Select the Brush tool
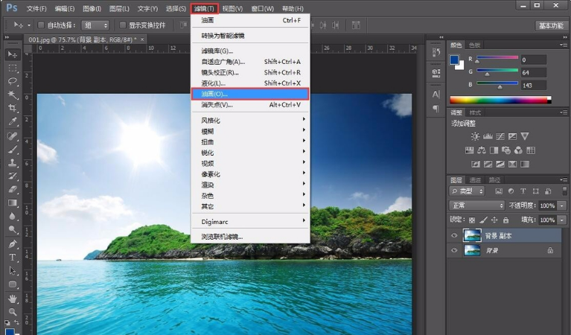Screen dimensions: 571x335 (13, 150)
